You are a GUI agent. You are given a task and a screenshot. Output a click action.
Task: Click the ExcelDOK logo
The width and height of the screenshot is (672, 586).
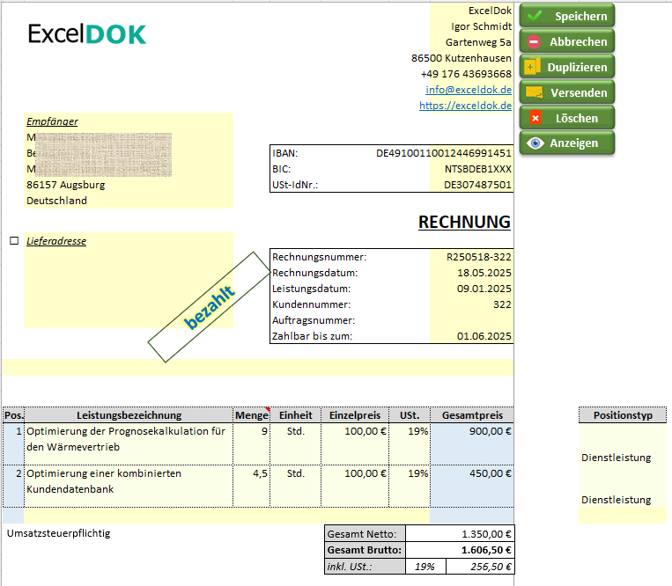pos(87,34)
